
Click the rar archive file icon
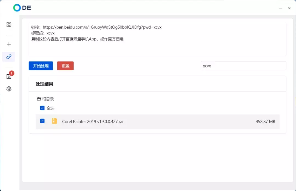pos(54,121)
